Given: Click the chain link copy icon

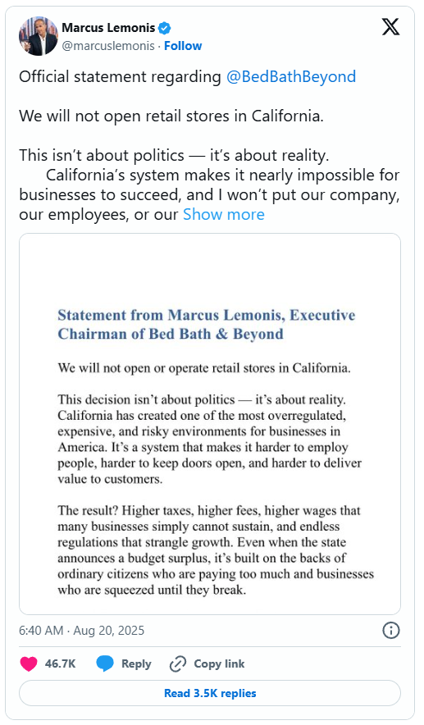Looking at the screenshot, I should point(177,664).
